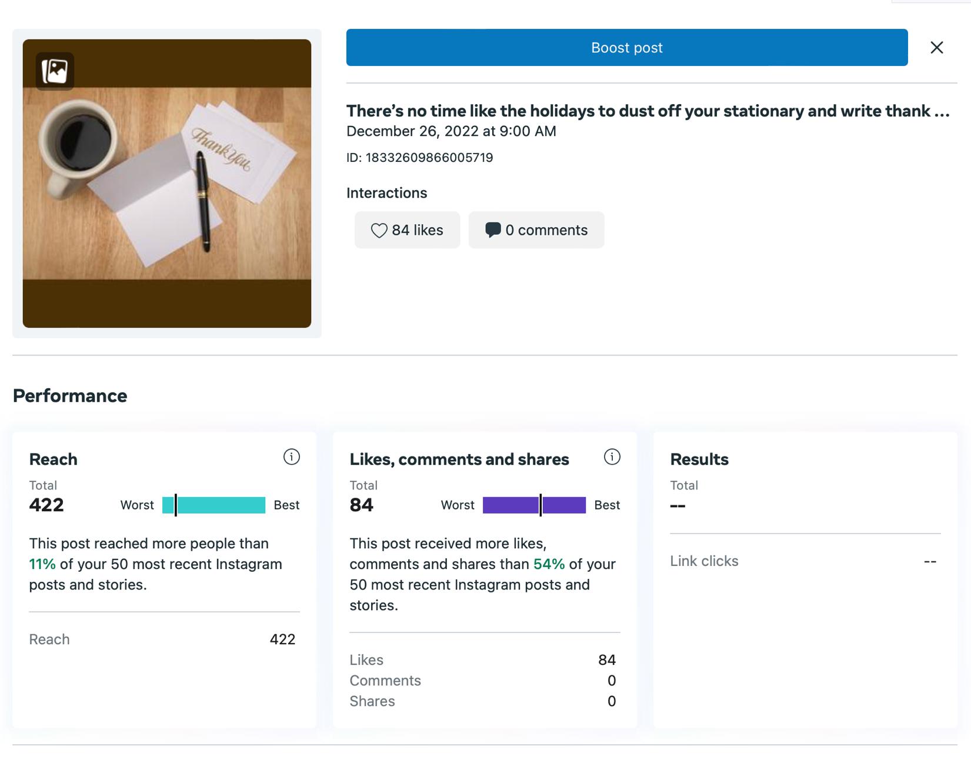
Task: Click the 11% reach percentage text
Action: 42,564
